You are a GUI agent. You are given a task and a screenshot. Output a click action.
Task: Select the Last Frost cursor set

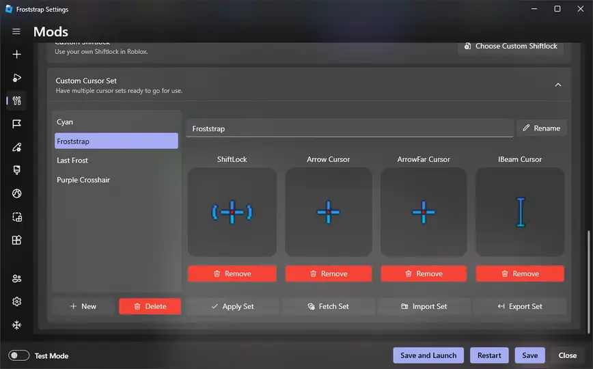[116, 160]
